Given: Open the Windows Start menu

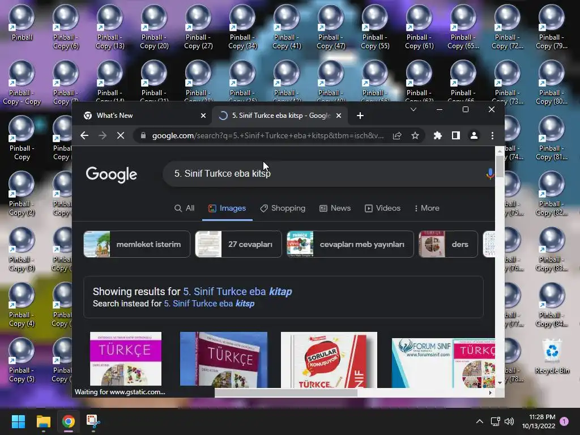Looking at the screenshot, I should (x=18, y=421).
